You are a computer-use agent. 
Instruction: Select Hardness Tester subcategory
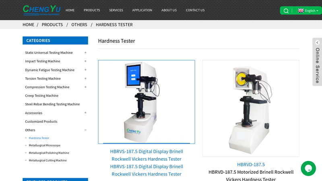[39, 138]
